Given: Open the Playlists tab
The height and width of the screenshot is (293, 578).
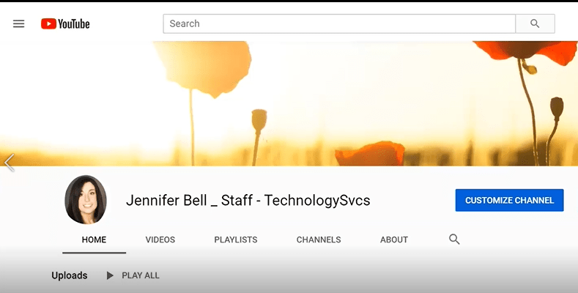Looking at the screenshot, I should click(x=235, y=240).
